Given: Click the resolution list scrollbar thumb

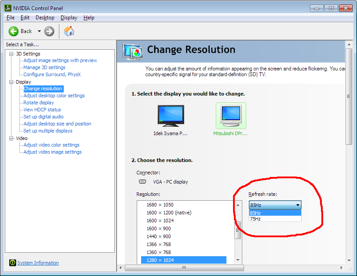Looking at the screenshot, I should point(238,230).
